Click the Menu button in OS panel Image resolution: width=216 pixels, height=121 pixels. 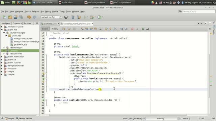pyautogui.click(x=5, y=2)
